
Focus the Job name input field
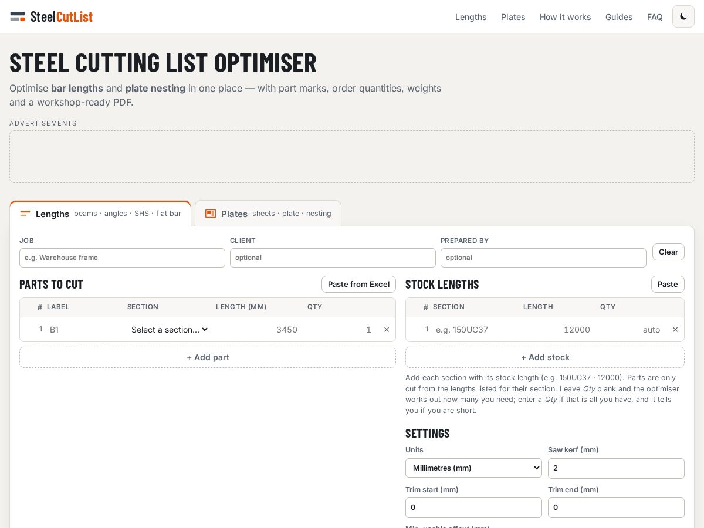tap(122, 258)
